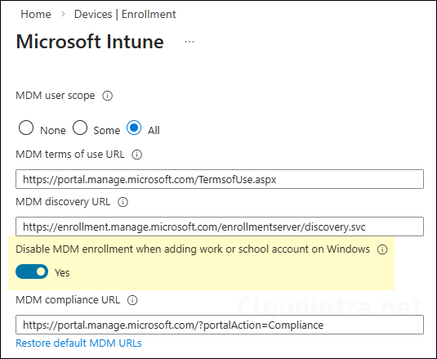Show info for MDM discovery URL
The height and width of the screenshot is (359, 437).
pyautogui.click(x=123, y=202)
